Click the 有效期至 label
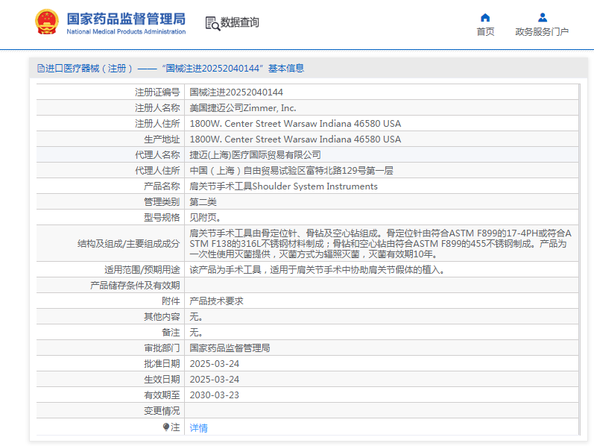This screenshot has height=446, width=594. pos(162,395)
